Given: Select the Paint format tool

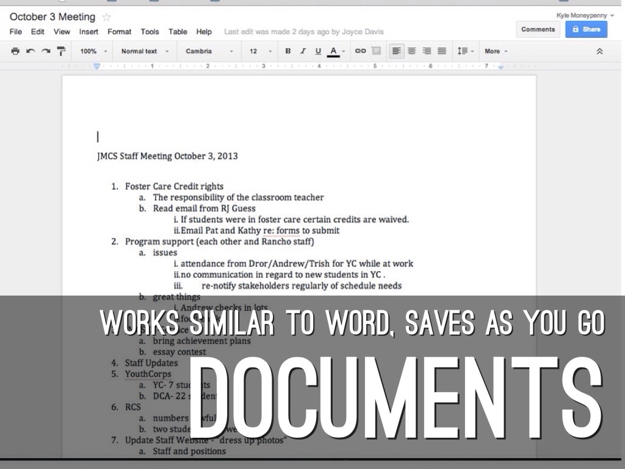Looking at the screenshot, I should pyautogui.click(x=61, y=51).
